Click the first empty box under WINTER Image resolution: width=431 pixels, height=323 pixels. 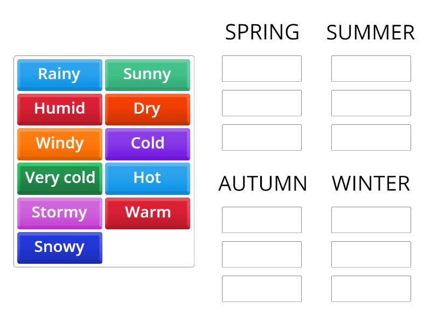click(x=371, y=220)
